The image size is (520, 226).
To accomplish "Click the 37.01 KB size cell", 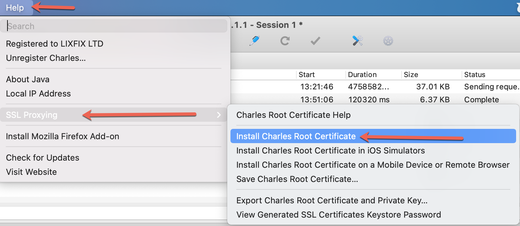I will click(433, 87).
